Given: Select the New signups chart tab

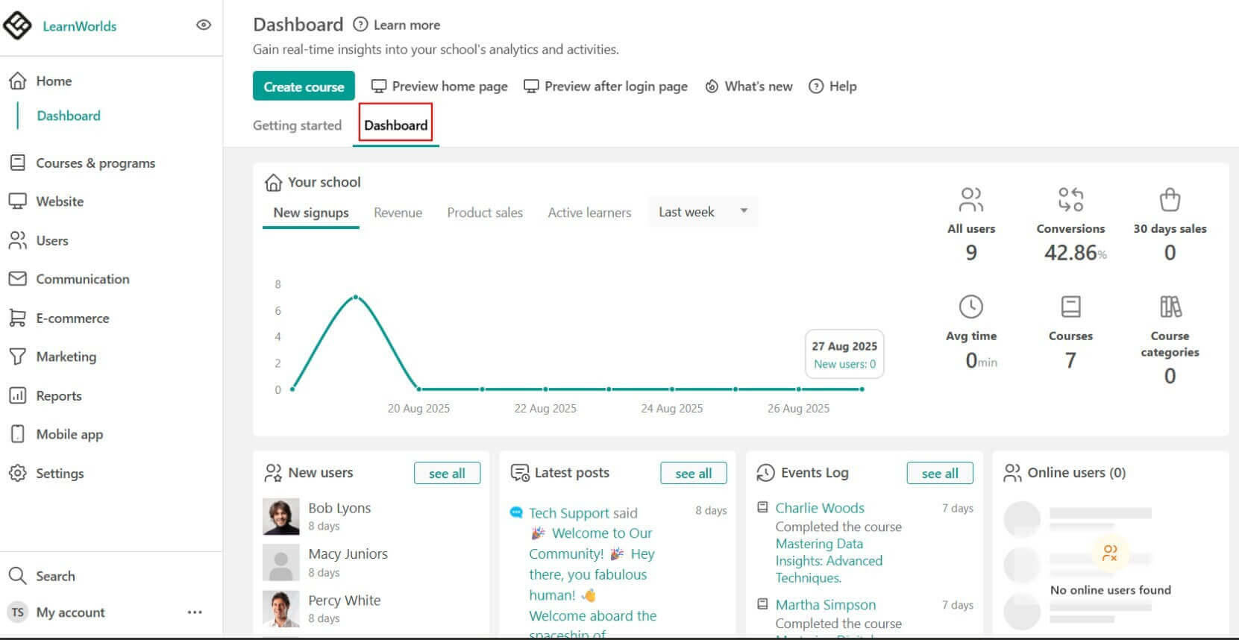Looking at the screenshot, I should click(311, 213).
